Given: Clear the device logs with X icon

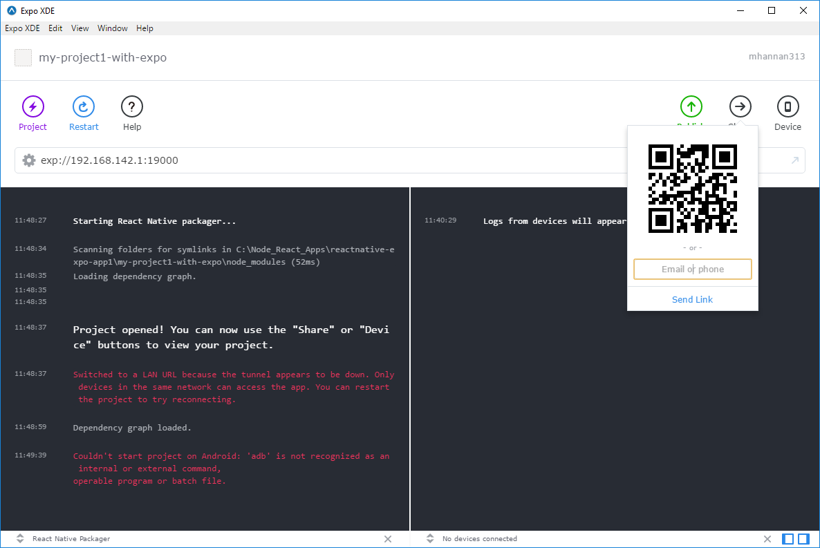Looking at the screenshot, I should pyautogui.click(x=767, y=539).
